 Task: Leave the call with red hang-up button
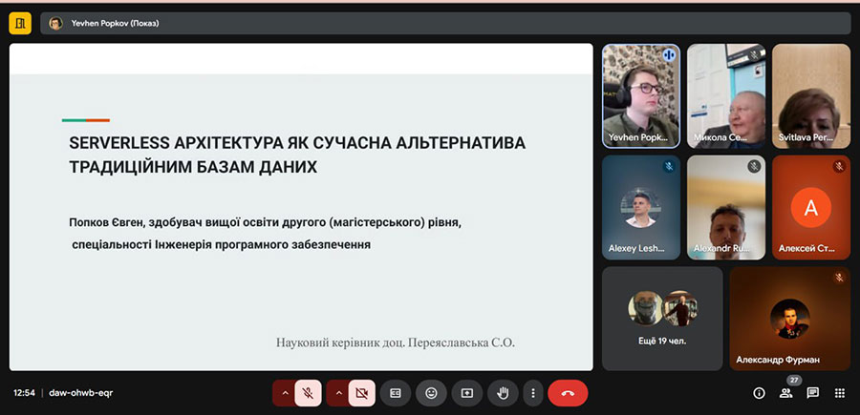click(x=568, y=393)
